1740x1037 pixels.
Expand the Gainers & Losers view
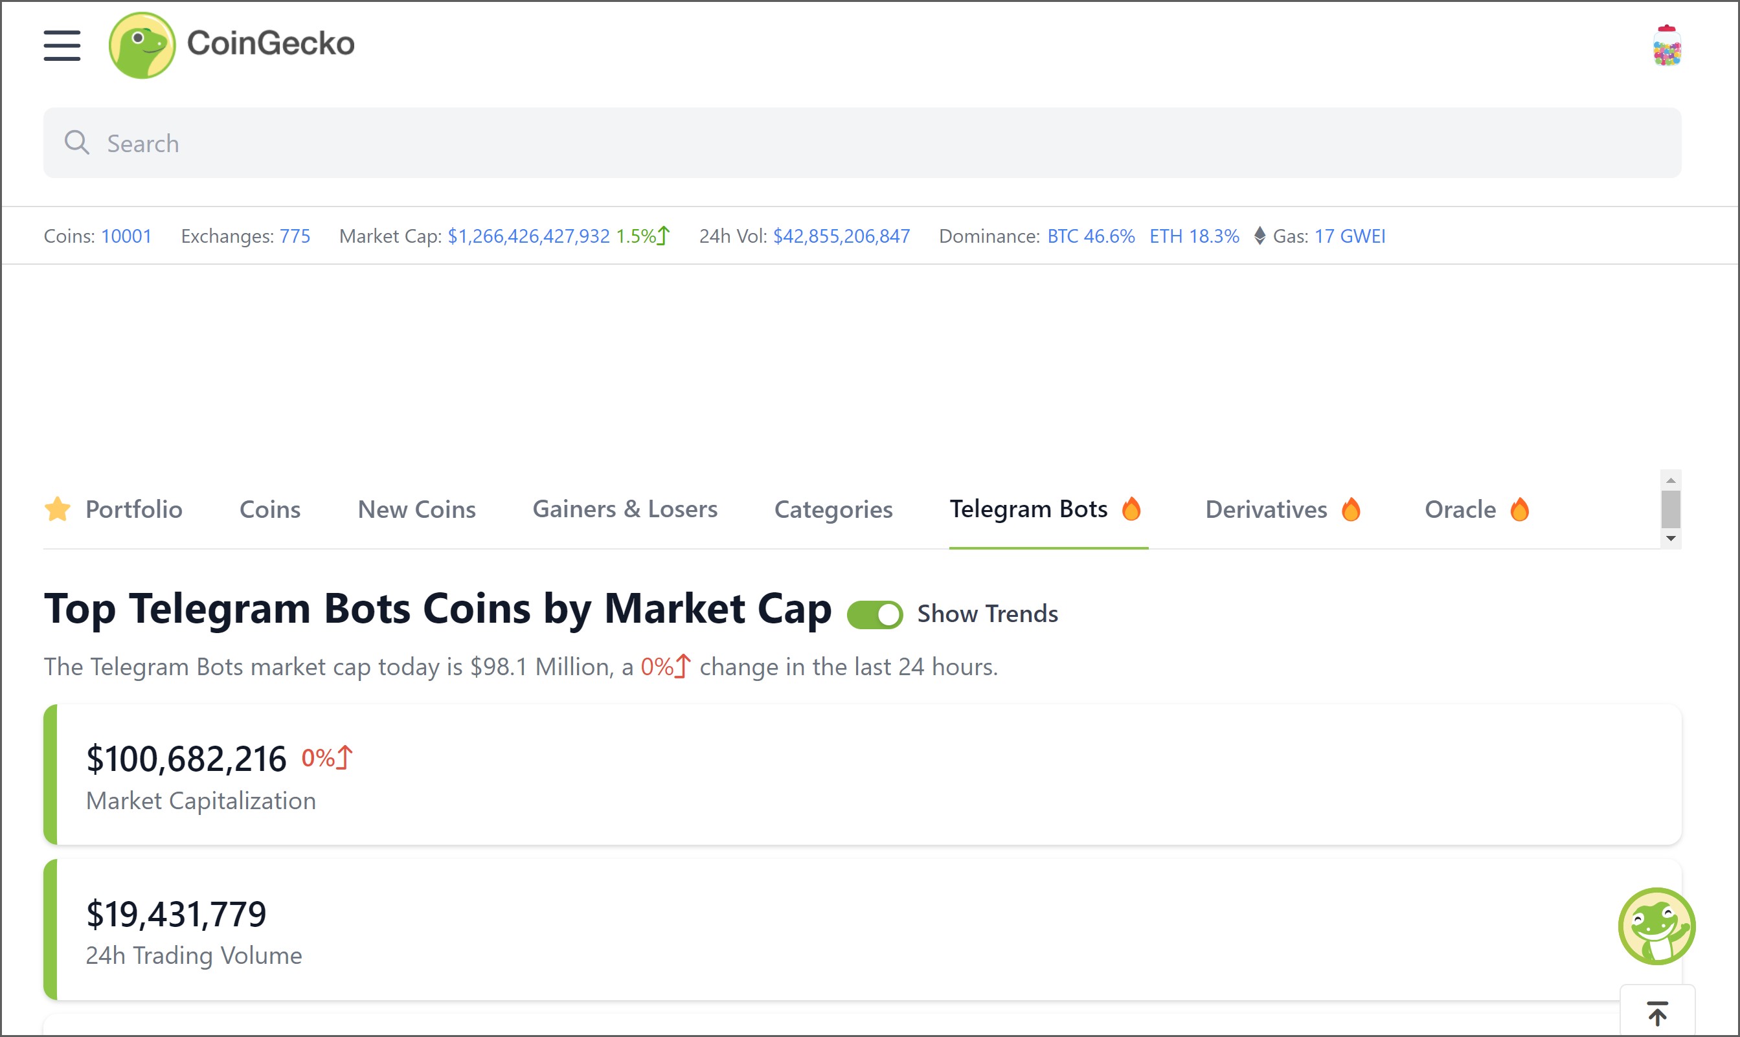coord(625,509)
